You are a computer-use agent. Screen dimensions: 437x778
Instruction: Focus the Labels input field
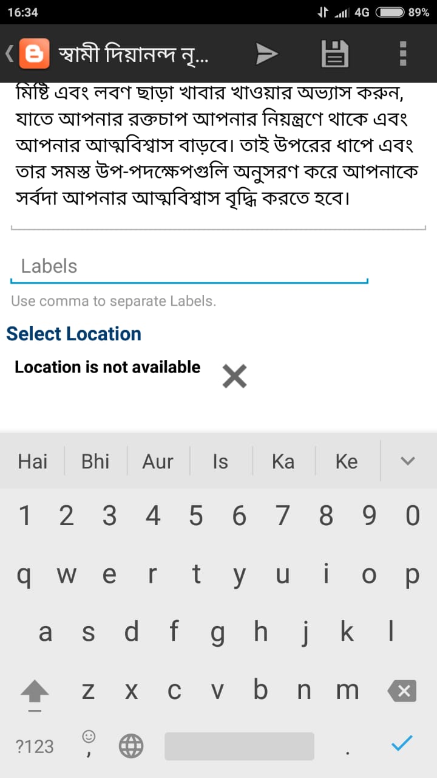(189, 266)
